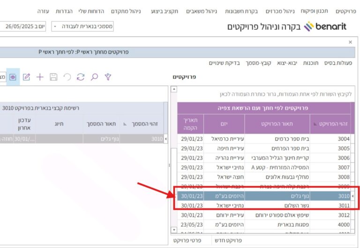This screenshot has height=248, width=360.
Task: Toggle the highlighted eye view button
Action: coord(13,77)
